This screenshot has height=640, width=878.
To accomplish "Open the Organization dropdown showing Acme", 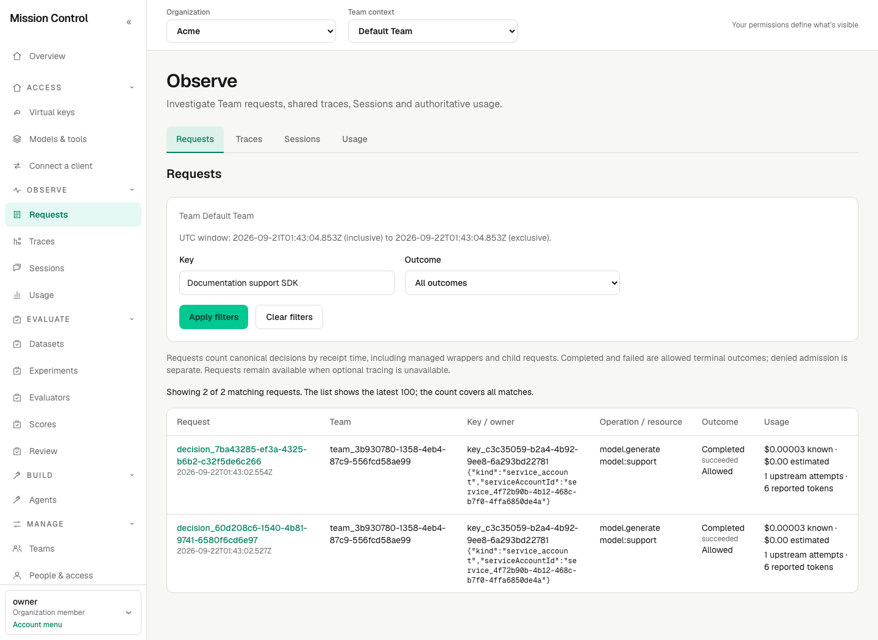I will [251, 31].
